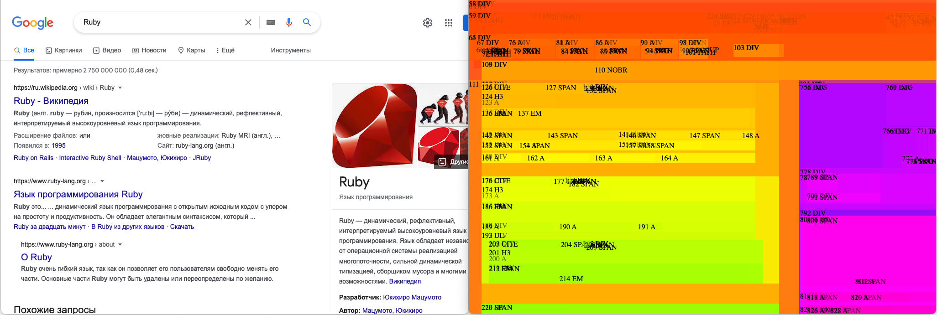
Task: Open В Ruby из других языков link
Action: 128,227
